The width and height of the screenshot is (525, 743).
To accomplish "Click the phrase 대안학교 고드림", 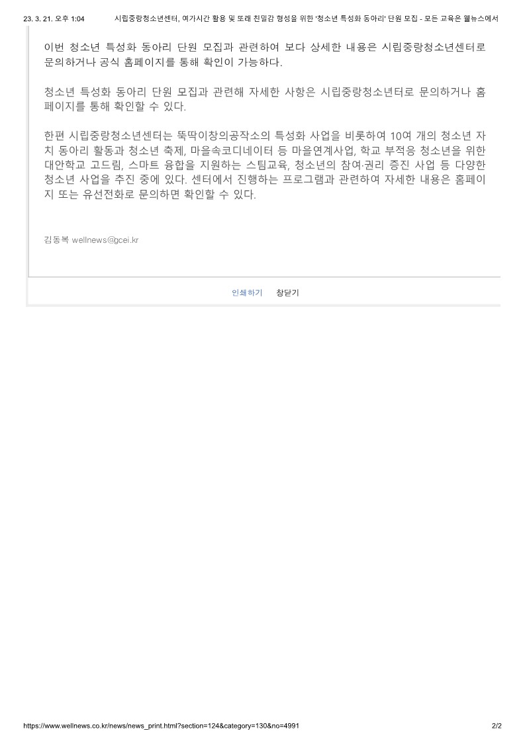I will [x=83, y=165].
